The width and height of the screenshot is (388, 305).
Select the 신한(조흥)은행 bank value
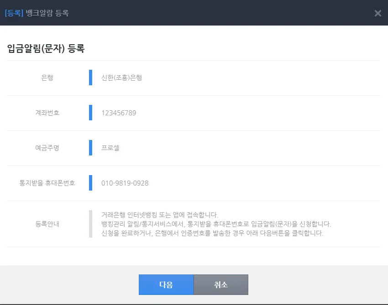pos(122,78)
